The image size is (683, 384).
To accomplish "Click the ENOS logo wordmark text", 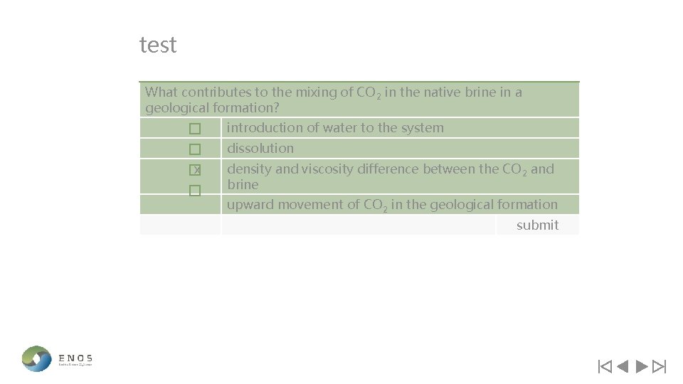I will (x=75, y=358).
